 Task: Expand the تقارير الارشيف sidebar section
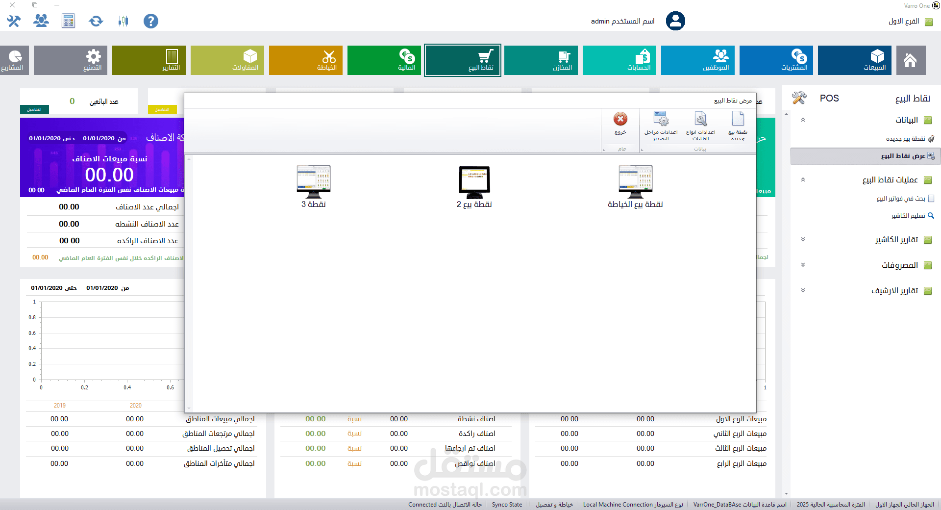click(803, 290)
